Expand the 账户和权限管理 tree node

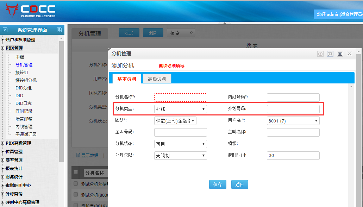(3, 40)
